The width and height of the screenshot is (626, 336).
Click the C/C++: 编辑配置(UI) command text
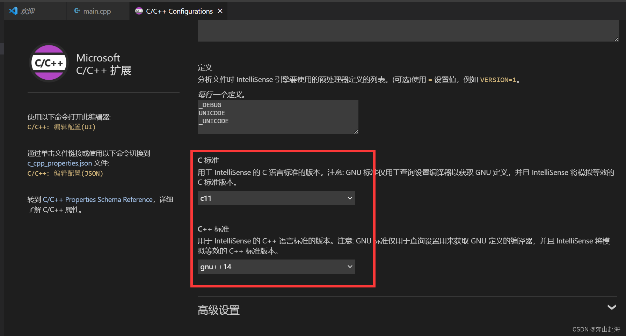point(61,127)
